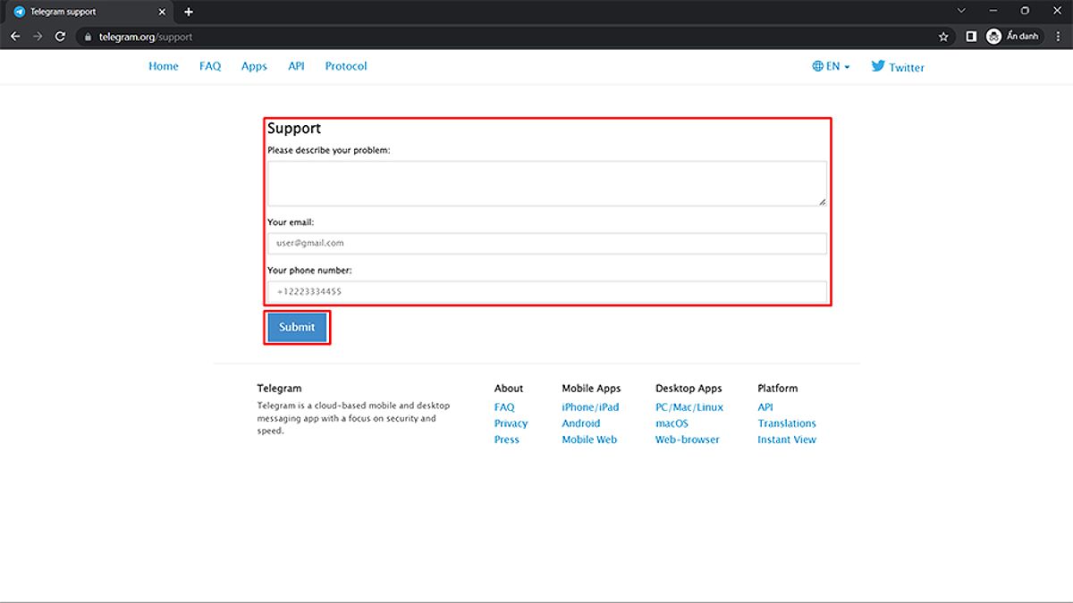Click the description textarea's resize handle
1073x603 pixels.
pos(822,202)
